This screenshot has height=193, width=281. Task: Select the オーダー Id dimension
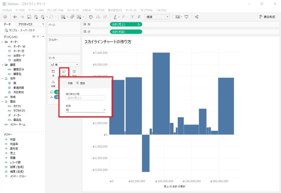pos(19,46)
